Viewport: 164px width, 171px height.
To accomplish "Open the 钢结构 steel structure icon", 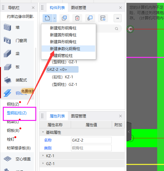I will tap(7, 93).
